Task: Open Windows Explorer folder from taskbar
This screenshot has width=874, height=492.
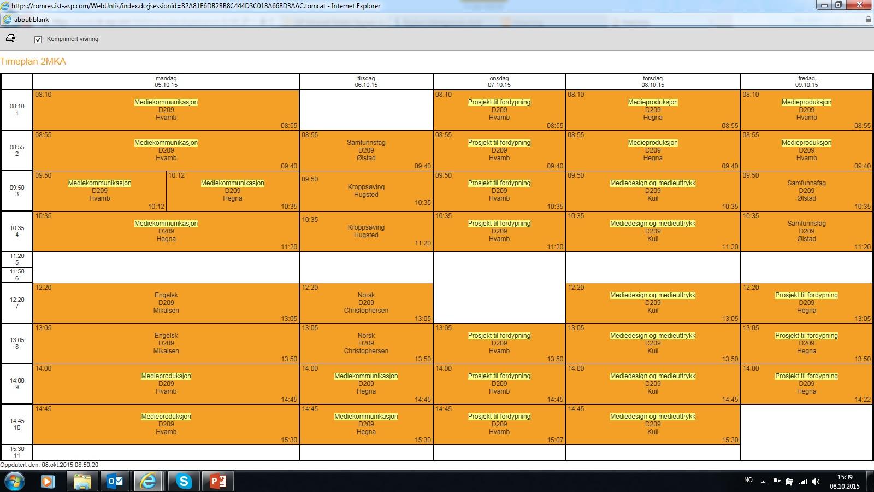Action: [x=82, y=482]
